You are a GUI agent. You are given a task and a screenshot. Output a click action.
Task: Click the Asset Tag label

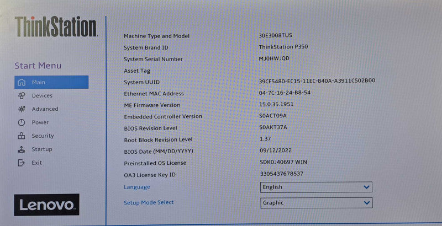[x=136, y=71]
